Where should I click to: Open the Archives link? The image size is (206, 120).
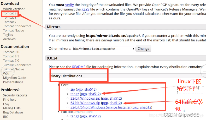(x=9, y=39)
